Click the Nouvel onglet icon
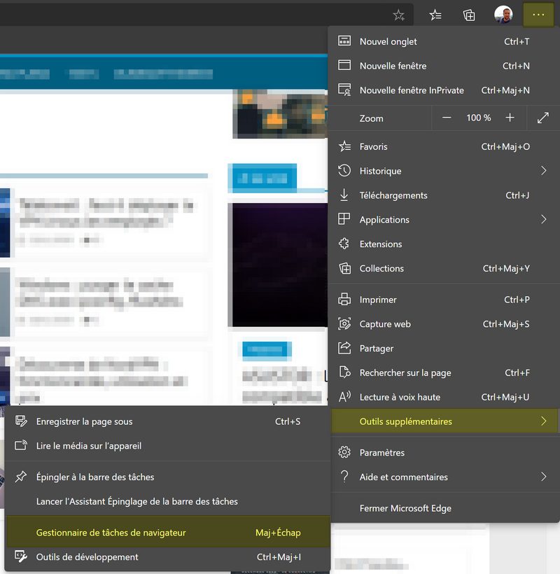 tap(344, 41)
